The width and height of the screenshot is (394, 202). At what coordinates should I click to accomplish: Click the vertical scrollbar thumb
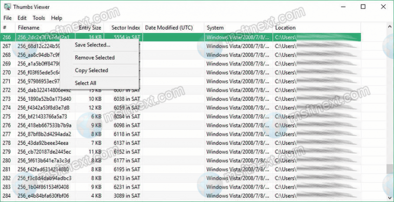(390, 169)
